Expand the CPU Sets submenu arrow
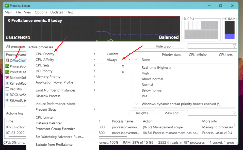Screen dimensions: 243x150 94,65
